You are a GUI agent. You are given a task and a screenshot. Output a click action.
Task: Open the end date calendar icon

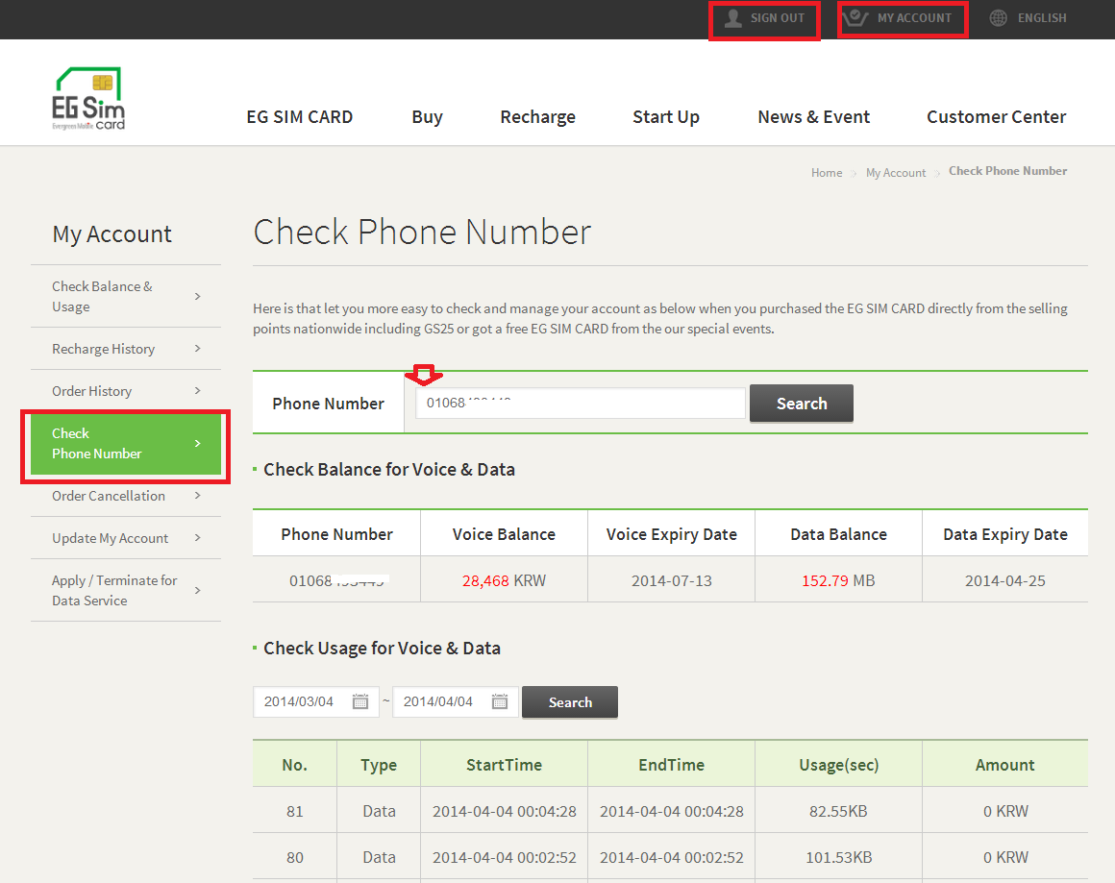click(x=500, y=701)
